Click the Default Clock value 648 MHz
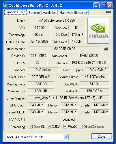The height and width of the screenshot is (144, 116). tap(37, 112)
